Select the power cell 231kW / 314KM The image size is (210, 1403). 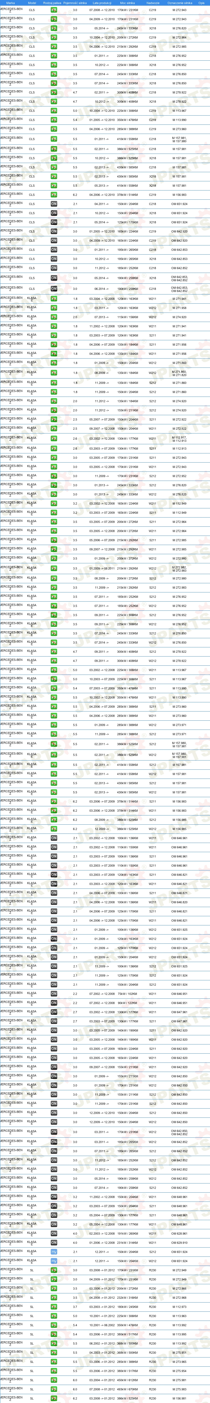click(x=128, y=1242)
